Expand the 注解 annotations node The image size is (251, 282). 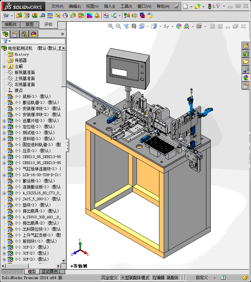coord(4,67)
